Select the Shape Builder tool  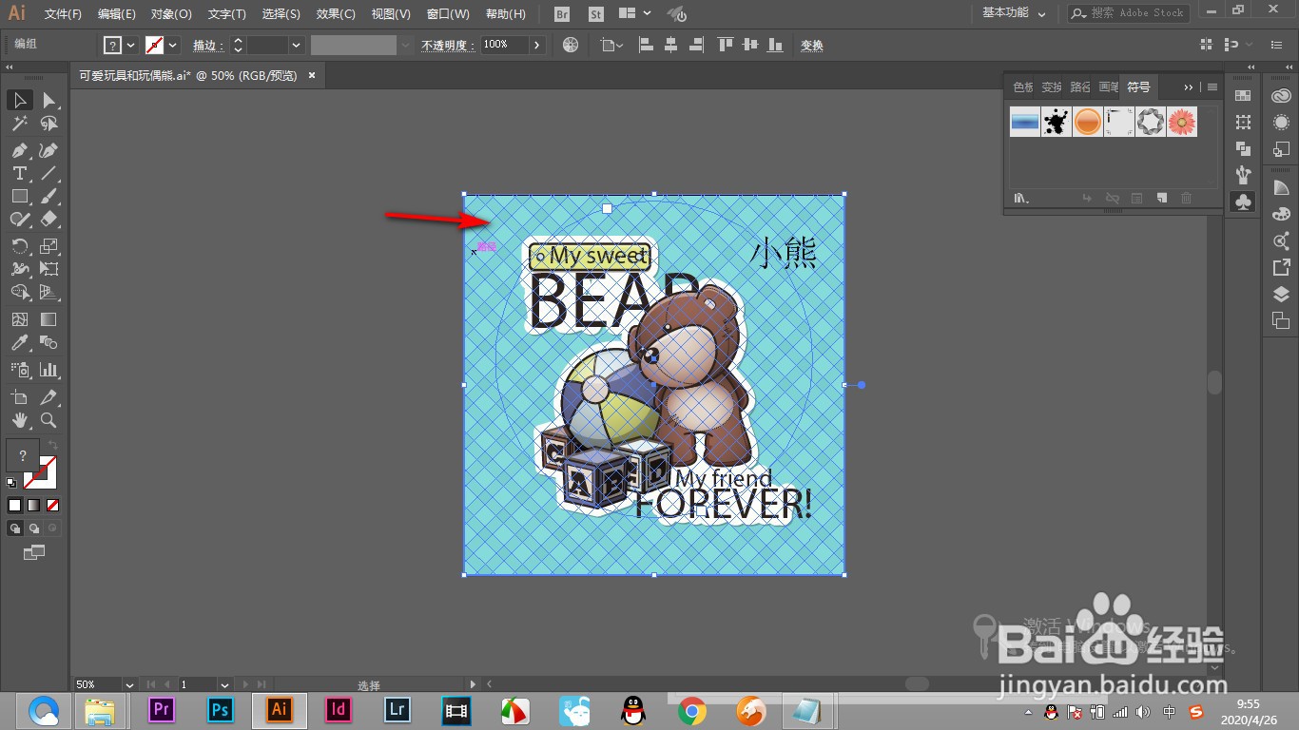pos(19,293)
